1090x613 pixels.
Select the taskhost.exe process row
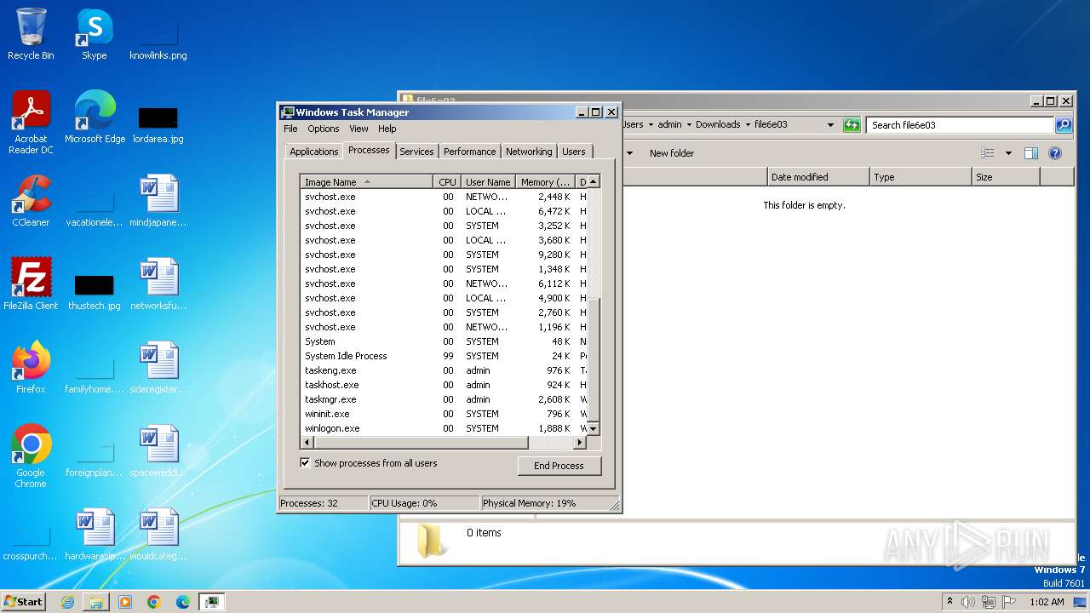[x=444, y=385]
